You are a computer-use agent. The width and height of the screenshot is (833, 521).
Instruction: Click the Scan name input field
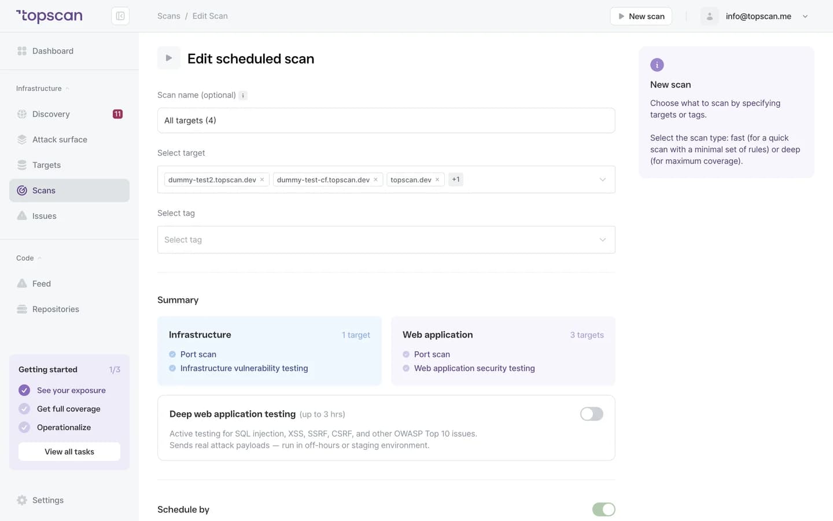pyautogui.click(x=386, y=120)
